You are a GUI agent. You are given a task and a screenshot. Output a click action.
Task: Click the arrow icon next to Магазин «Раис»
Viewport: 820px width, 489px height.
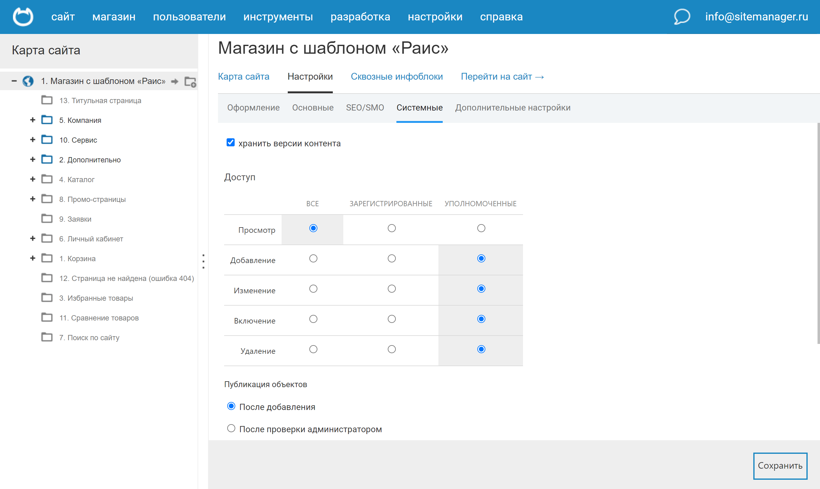(175, 81)
